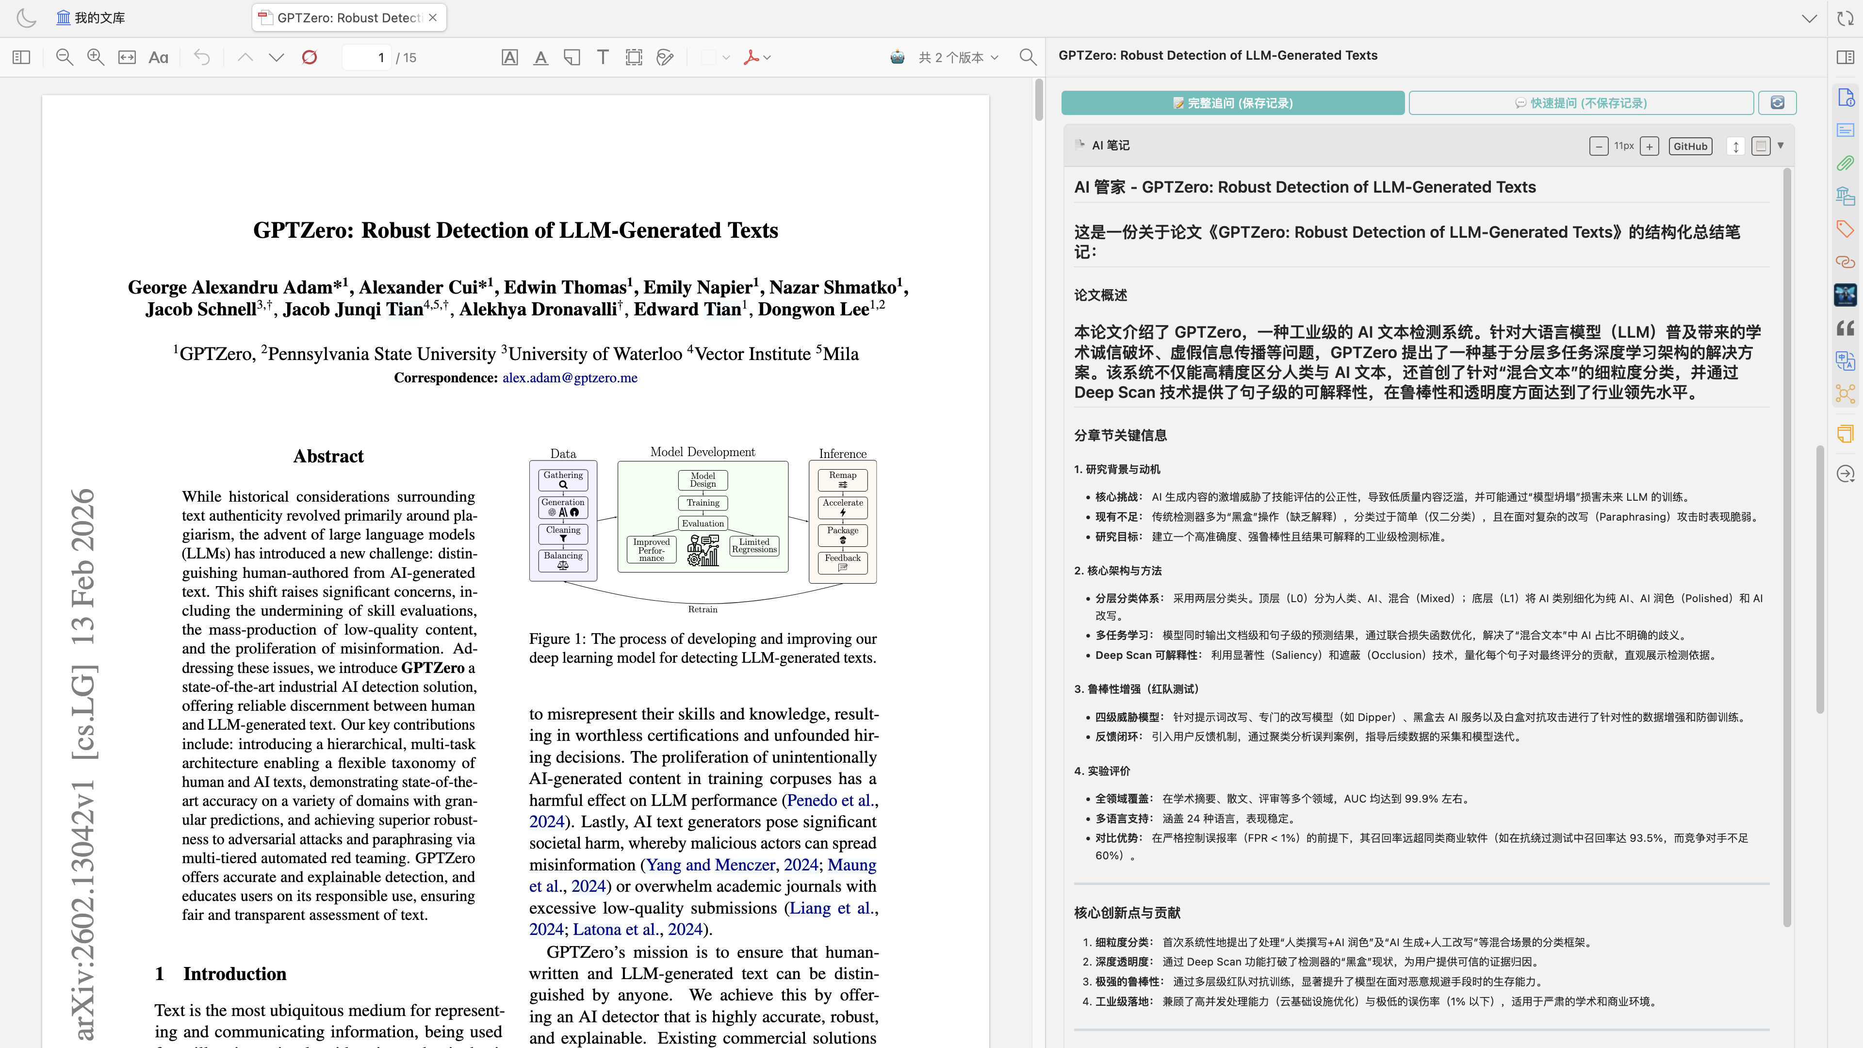Select the area selection annotation tool
The width and height of the screenshot is (1863, 1048).
pyautogui.click(x=634, y=57)
